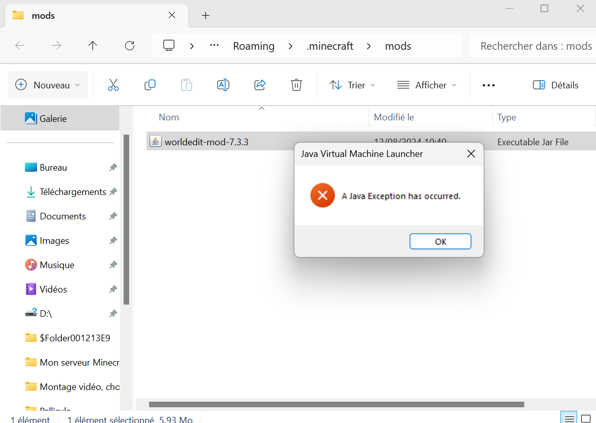Expand the chevron after .minecraft
596x423 pixels.
tap(369, 46)
